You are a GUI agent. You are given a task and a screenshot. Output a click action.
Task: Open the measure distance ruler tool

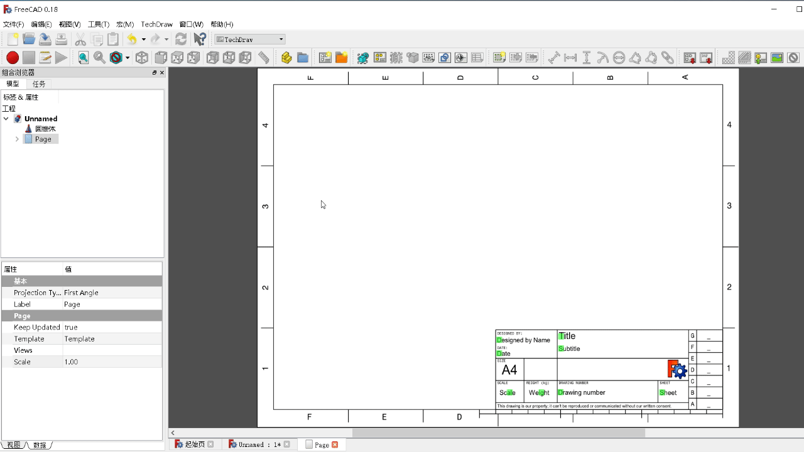point(264,58)
